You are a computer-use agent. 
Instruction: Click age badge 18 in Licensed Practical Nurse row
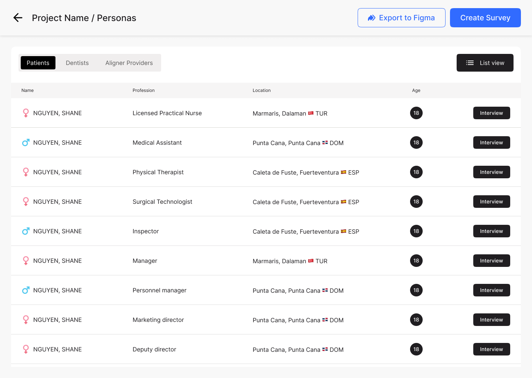coord(416,113)
